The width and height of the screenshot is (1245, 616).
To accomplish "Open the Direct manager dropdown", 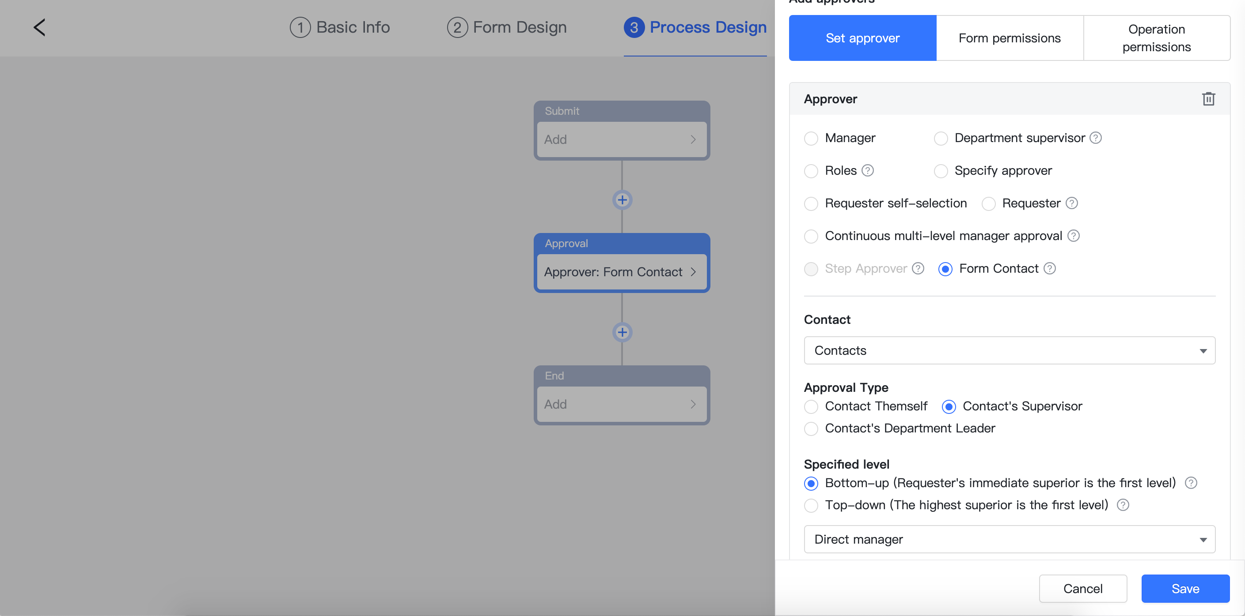I will pyautogui.click(x=1009, y=539).
